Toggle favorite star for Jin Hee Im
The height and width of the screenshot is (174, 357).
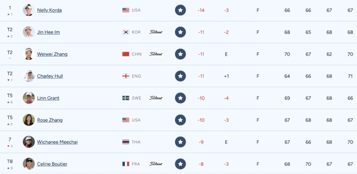(x=180, y=32)
